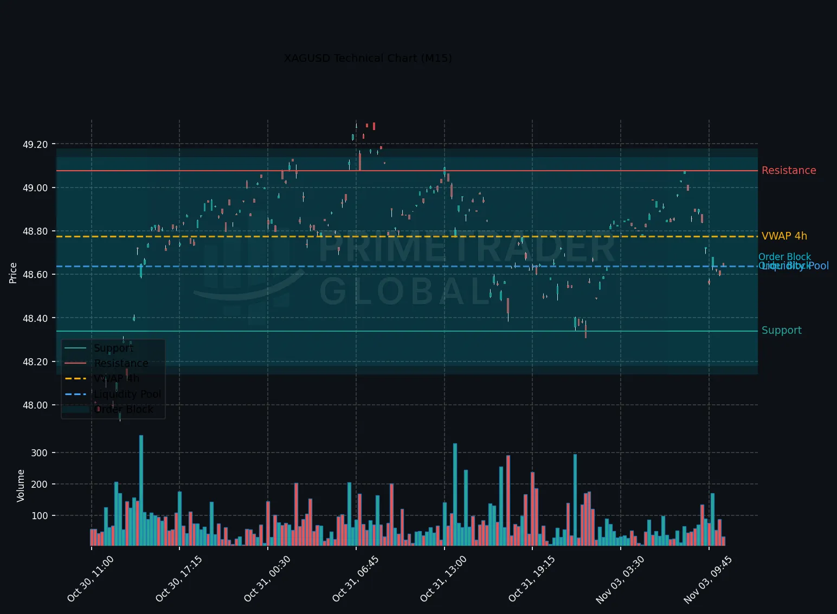Select the Oct 31, 00:30 time label
Image resolution: width=837 pixels, height=614 pixels.
tap(267, 579)
